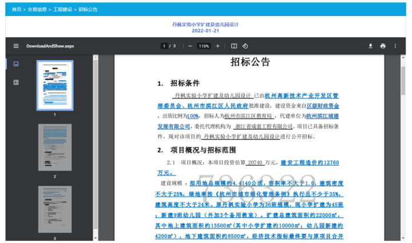The height and width of the screenshot is (243, 412).
Task: Open the PDF more actions menu
Action: 395,46
